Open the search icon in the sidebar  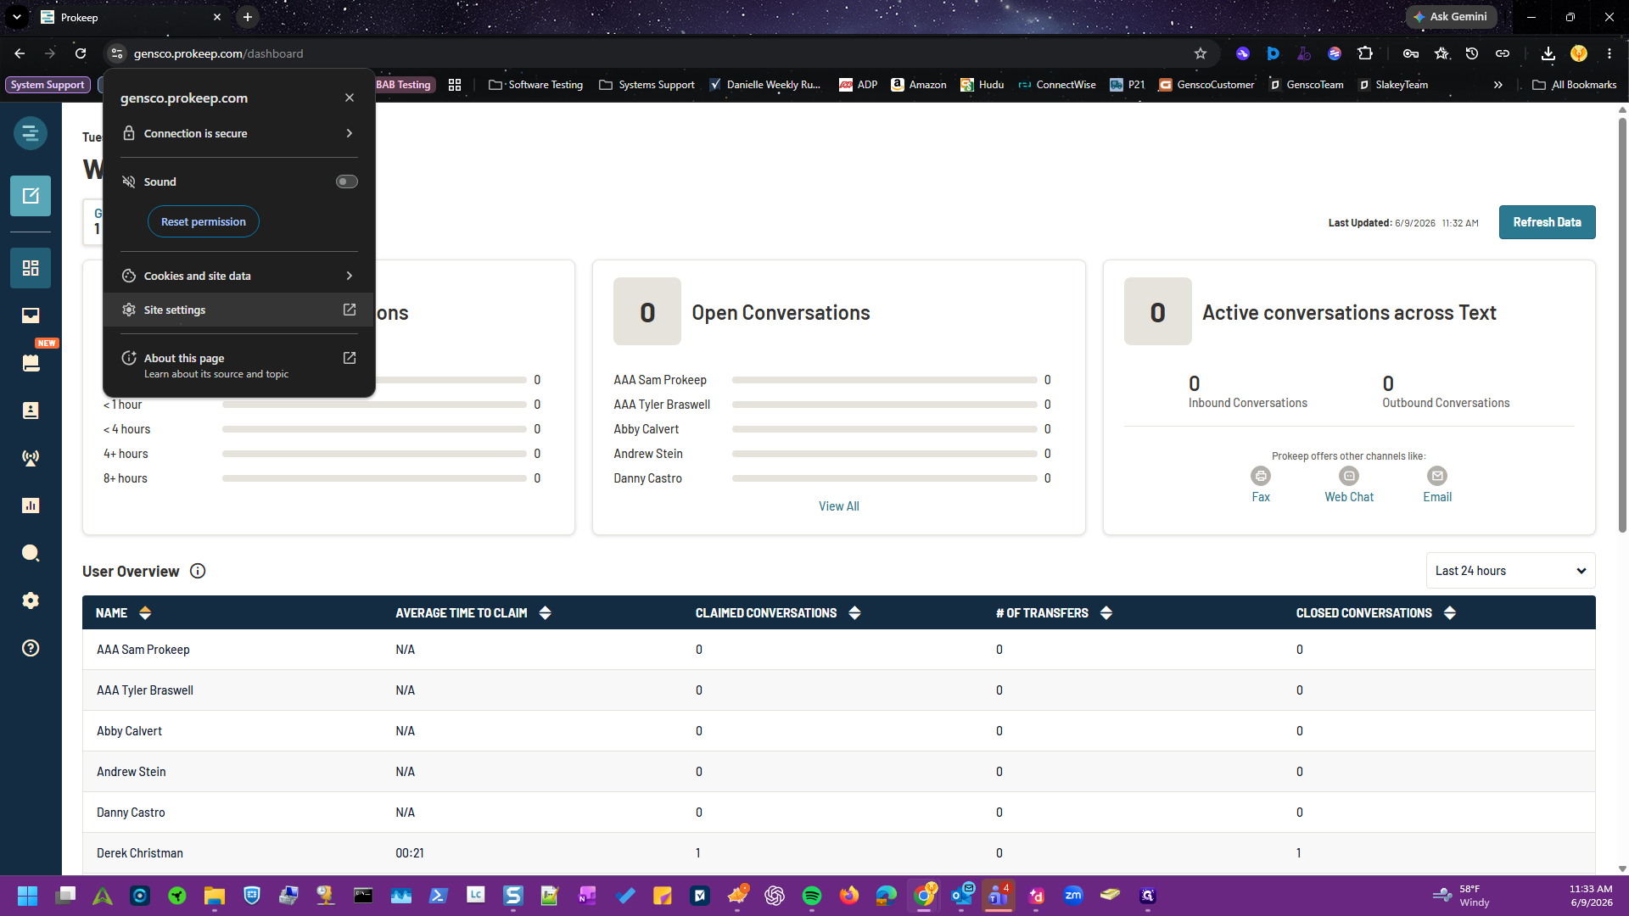(31, 553)
